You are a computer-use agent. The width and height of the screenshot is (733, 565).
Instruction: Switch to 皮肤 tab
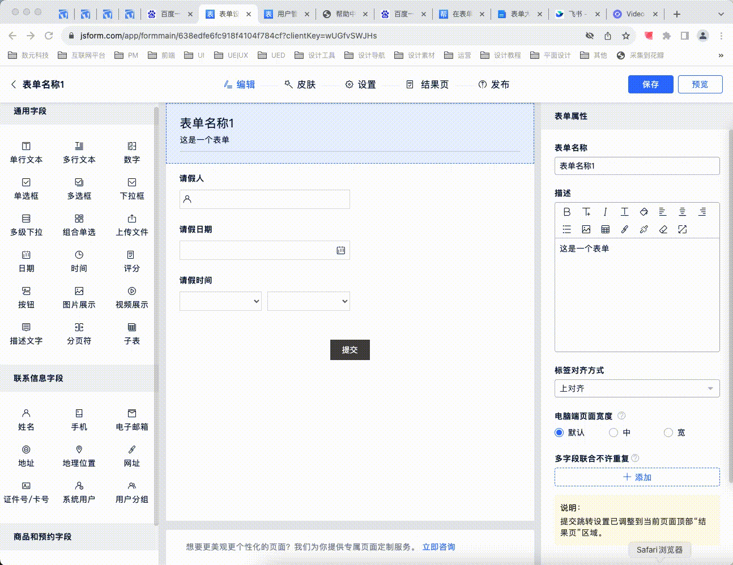pos(300,84)
